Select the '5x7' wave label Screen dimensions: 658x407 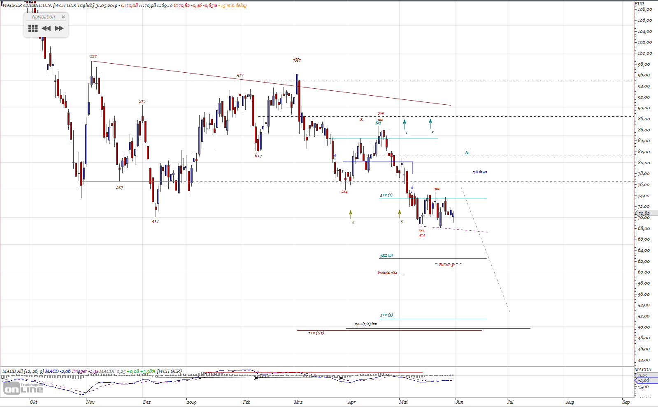point(240,76)
